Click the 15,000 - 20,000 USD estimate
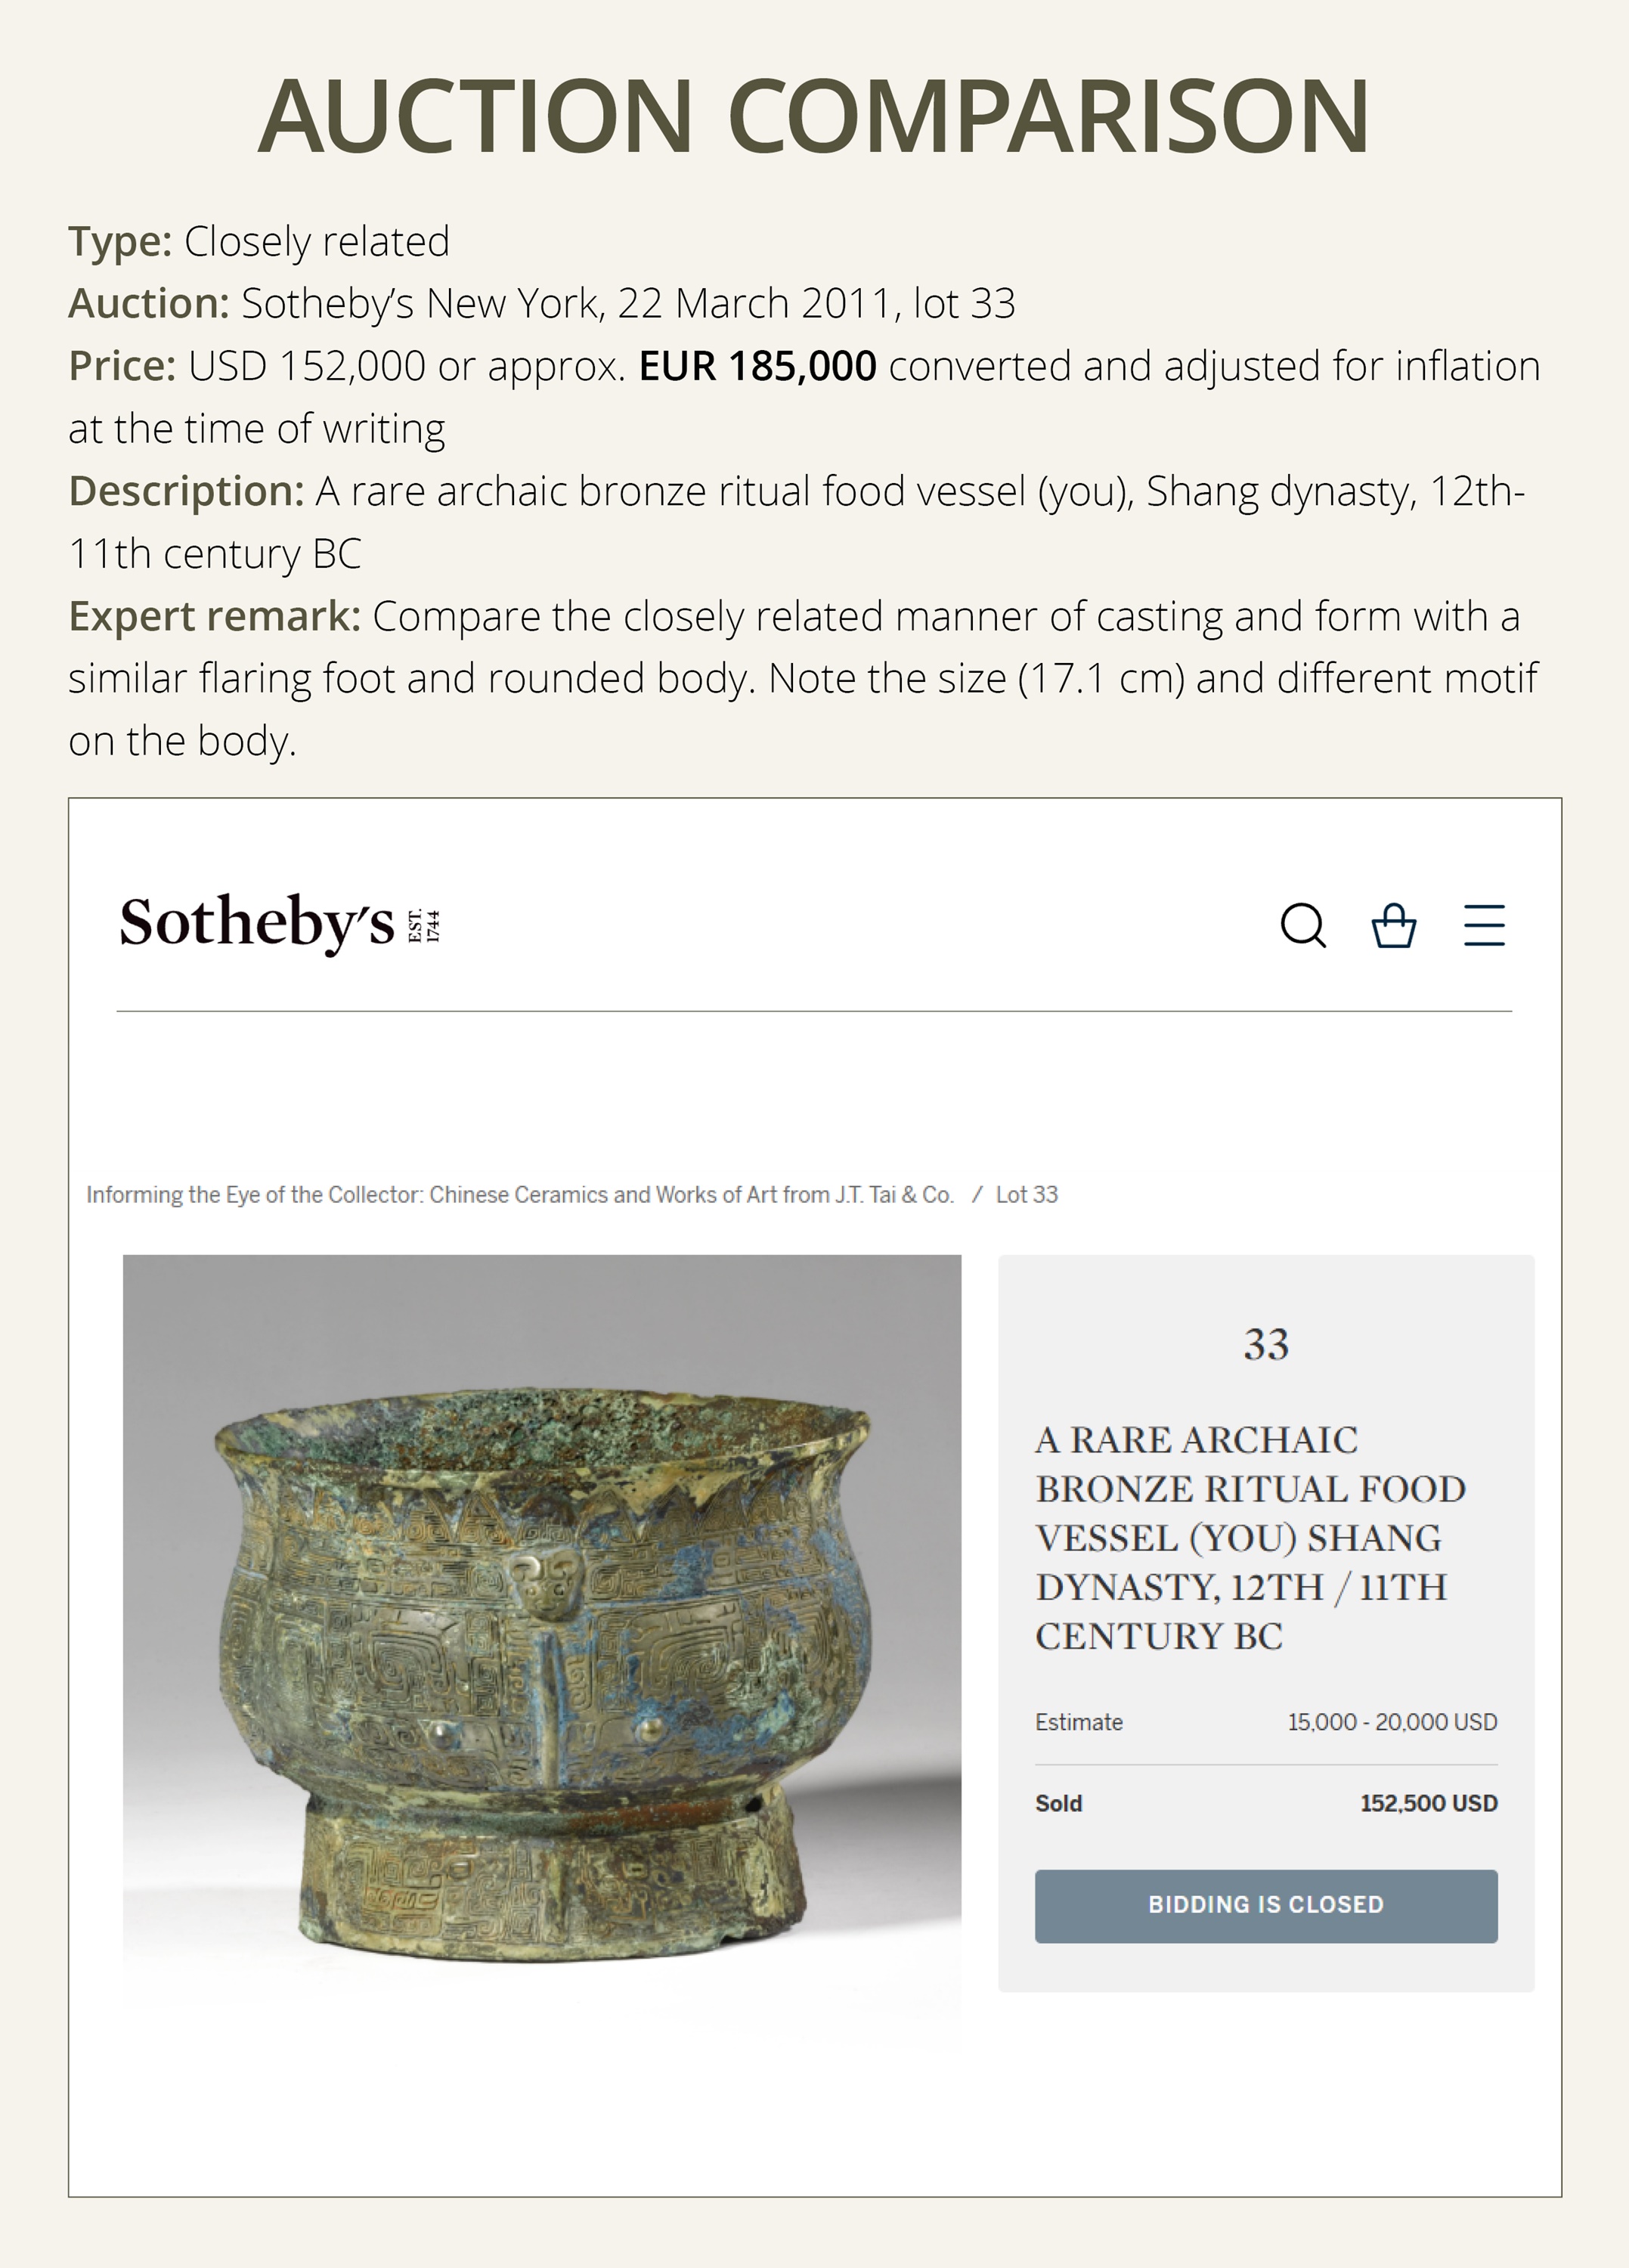 point(1391,1722)
